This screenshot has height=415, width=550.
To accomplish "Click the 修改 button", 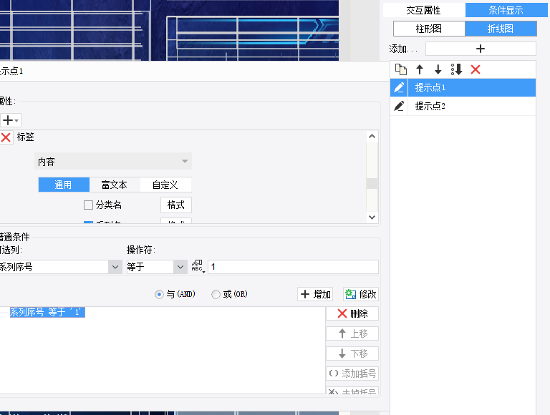I will 361,294.
